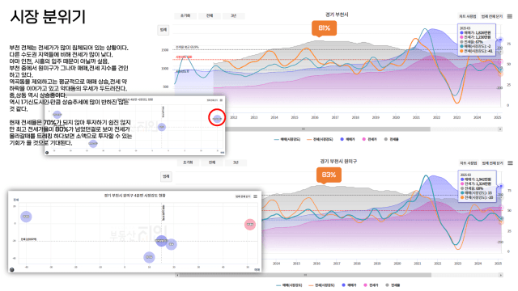This screenshot has height=291, width=518.
Task: Click 범례 button left of 부천시 chart
Action: 163,30
